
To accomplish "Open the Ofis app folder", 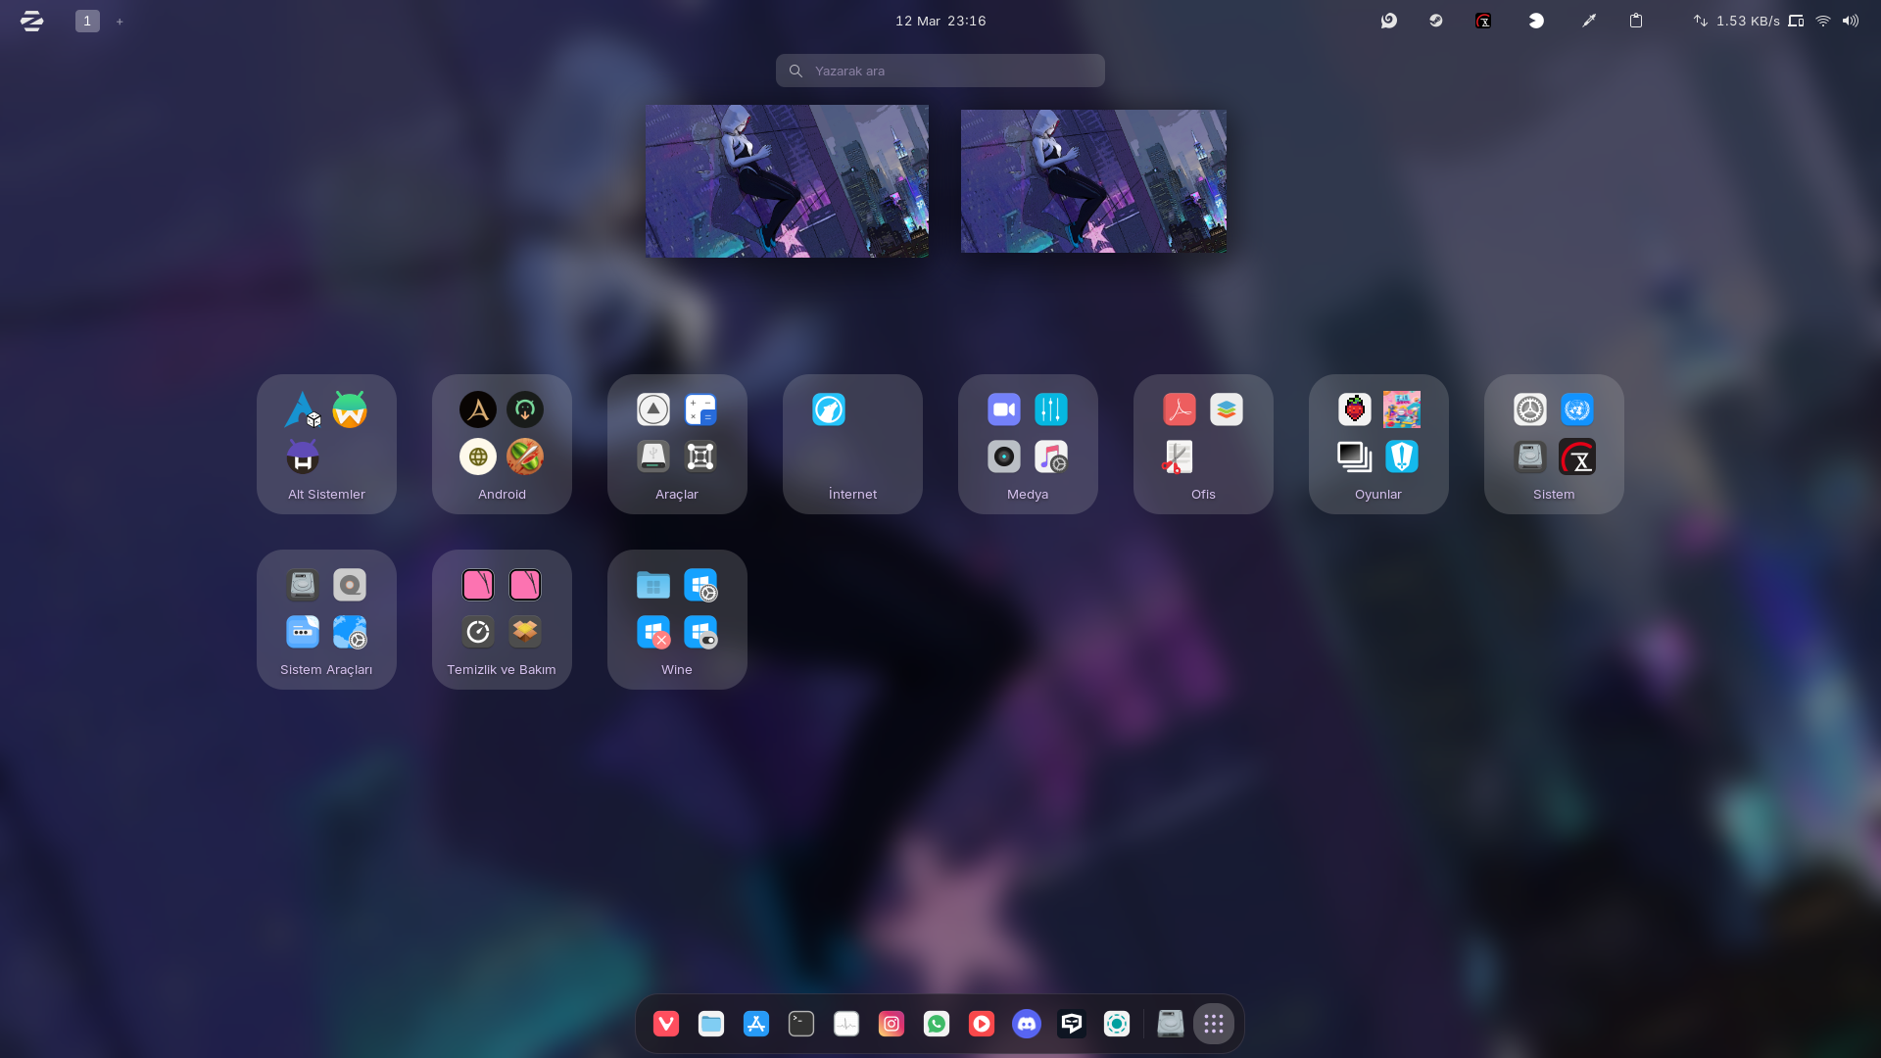I will coord(1203,444).
